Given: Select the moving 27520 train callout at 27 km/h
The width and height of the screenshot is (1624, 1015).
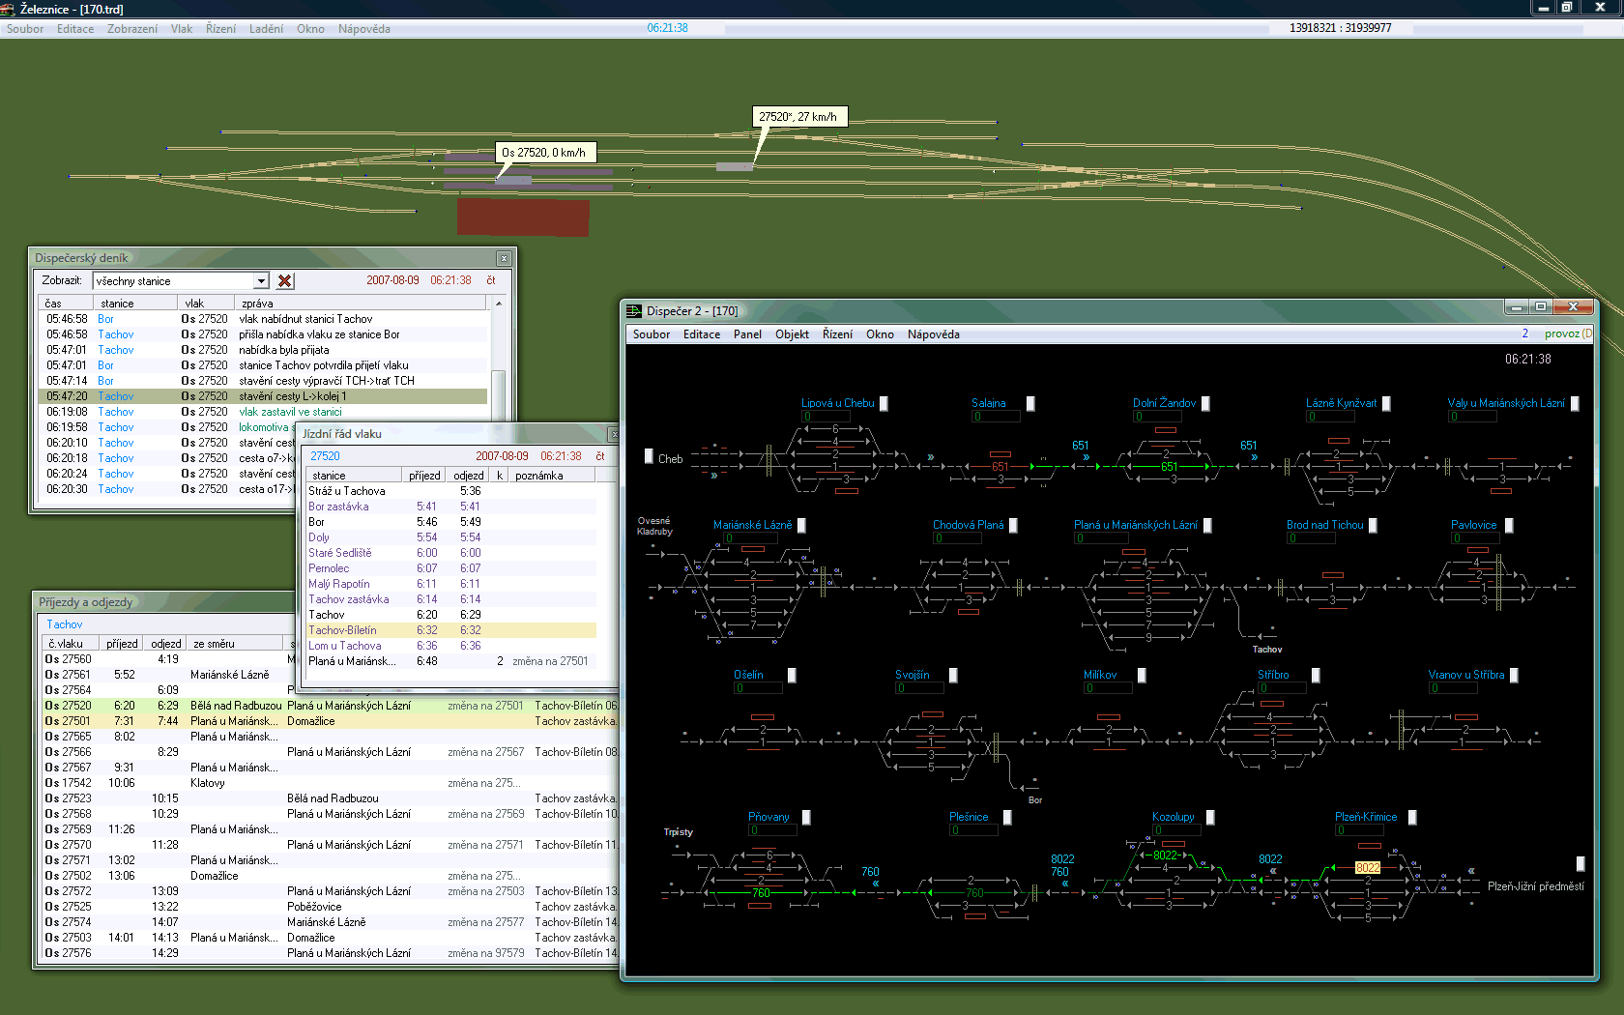Looking at the screenshot, I should [x=798, y=117].
